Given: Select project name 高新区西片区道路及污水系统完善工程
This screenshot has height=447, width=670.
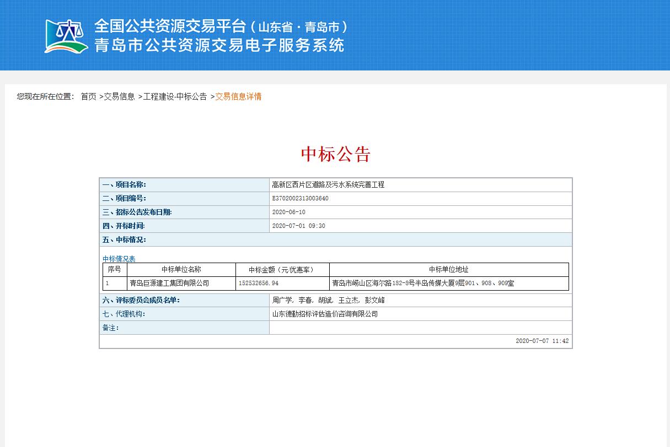Looking at the screenshot, I should coord(328,185).
